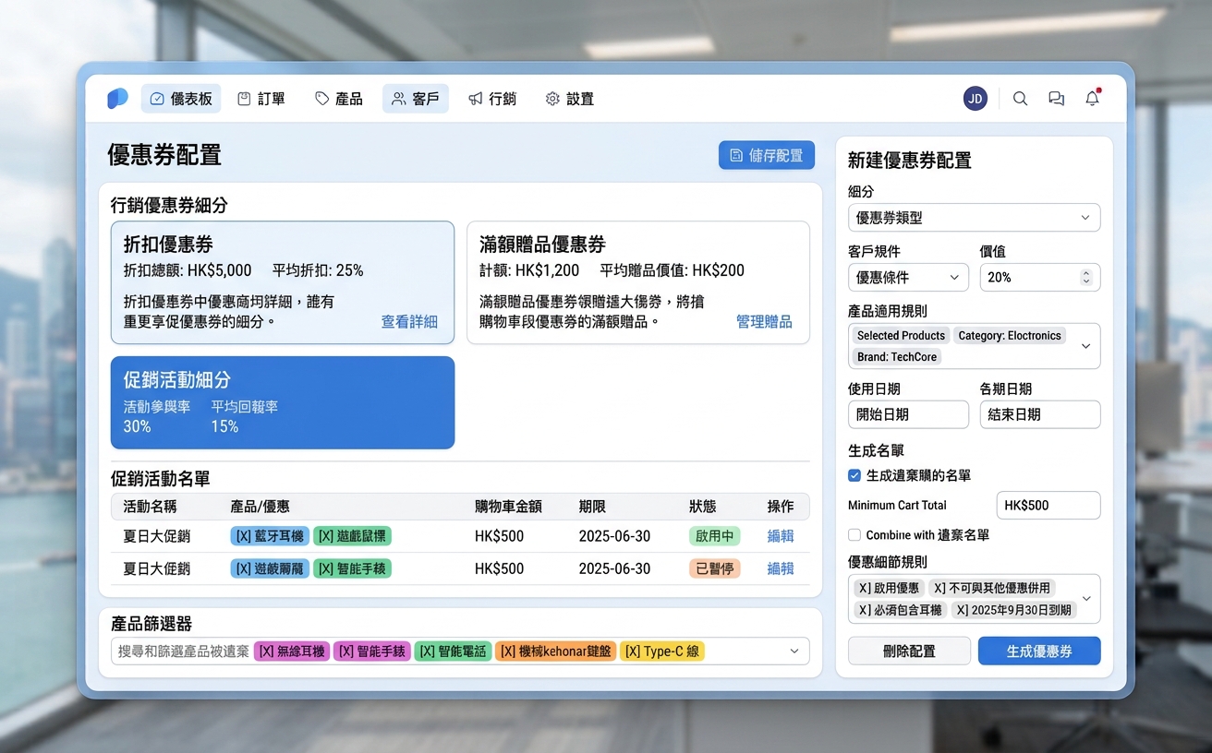
Task: Expand the 產品篩選器 dropdown
Action: [794, 651]
